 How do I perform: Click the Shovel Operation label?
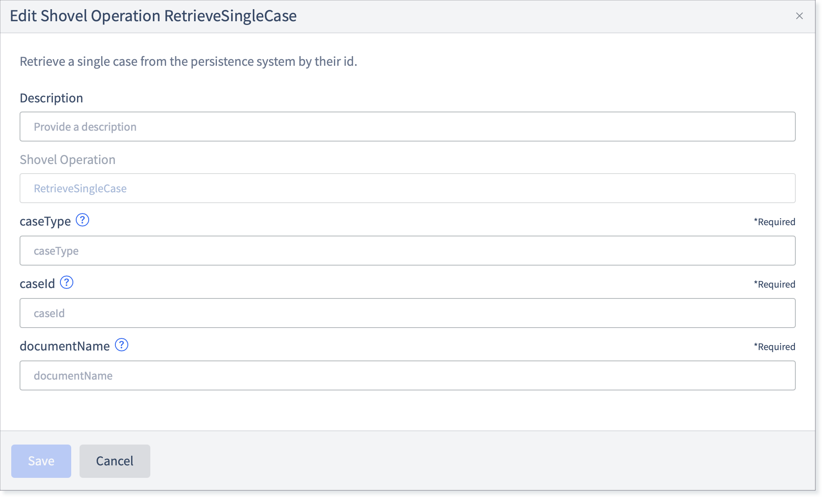tap(67, 160)
